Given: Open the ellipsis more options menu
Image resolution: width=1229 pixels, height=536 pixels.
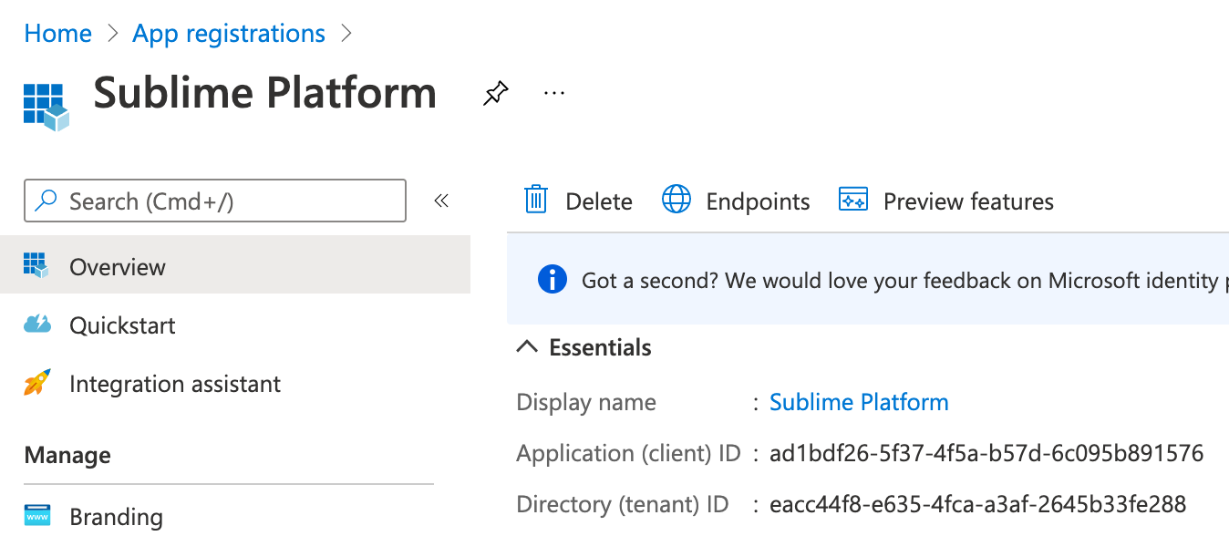Looking at the screenshot, I should tap(554, 93).
